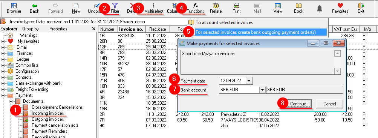This screenshot has height=138, width=378.
Task: Collapse the Documents tree node
Action: point(11,101)
